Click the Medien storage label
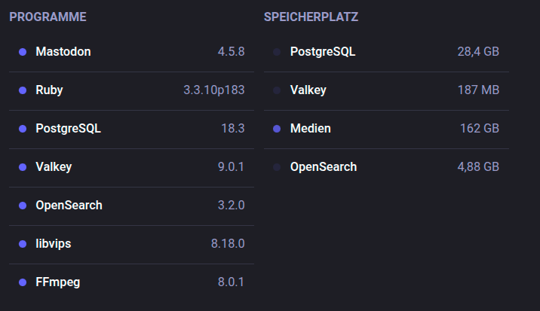Image resolution: width=540 pixels, height=311 pixels. 310,129
